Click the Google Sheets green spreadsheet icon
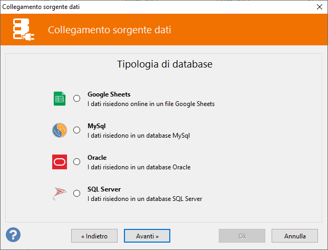 tap(60, 99)
